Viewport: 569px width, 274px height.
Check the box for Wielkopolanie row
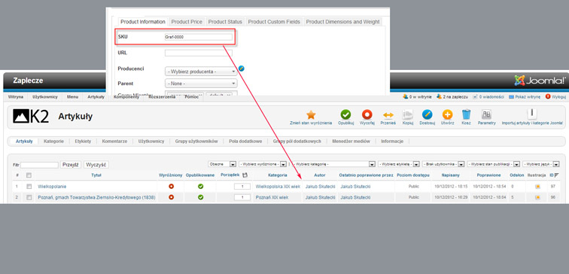click(29, 187)
